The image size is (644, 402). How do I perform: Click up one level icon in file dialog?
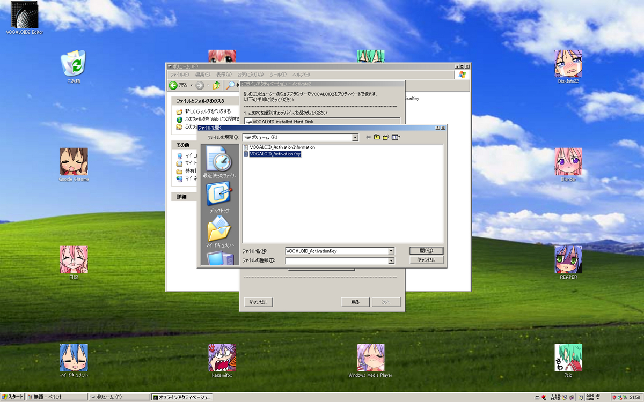pos(377,137)
